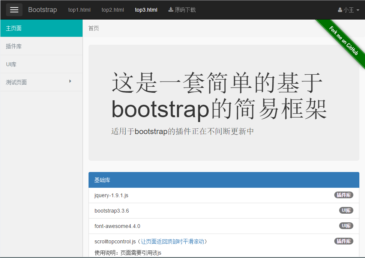Click the scrolltopcontrol.js text
The width and height of the screenshot is (365, 258).
coord(115,242)
